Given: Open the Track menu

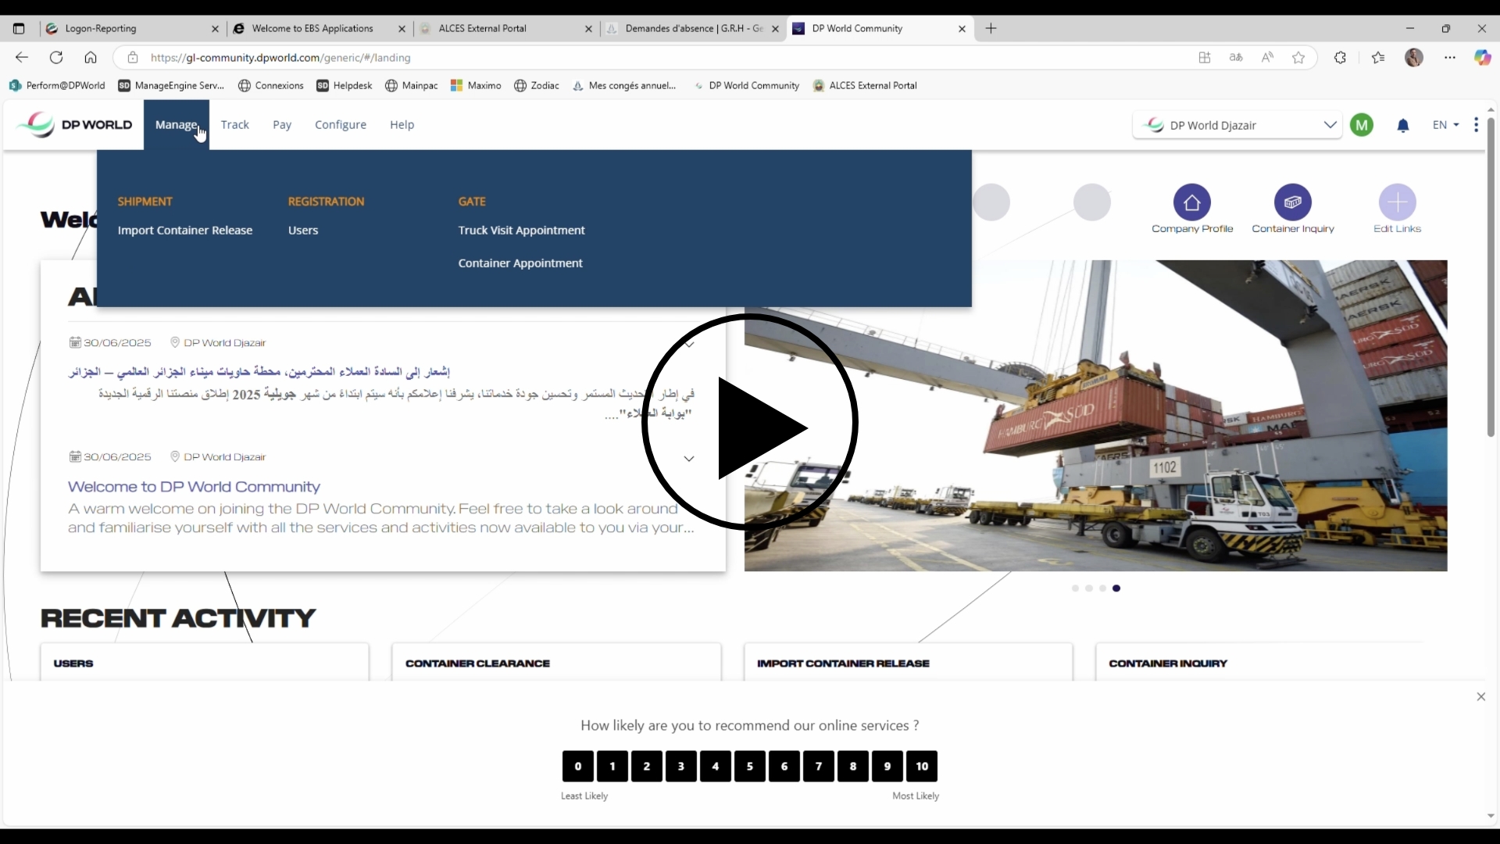Looking at the screenshot, I should coord(234,125).
